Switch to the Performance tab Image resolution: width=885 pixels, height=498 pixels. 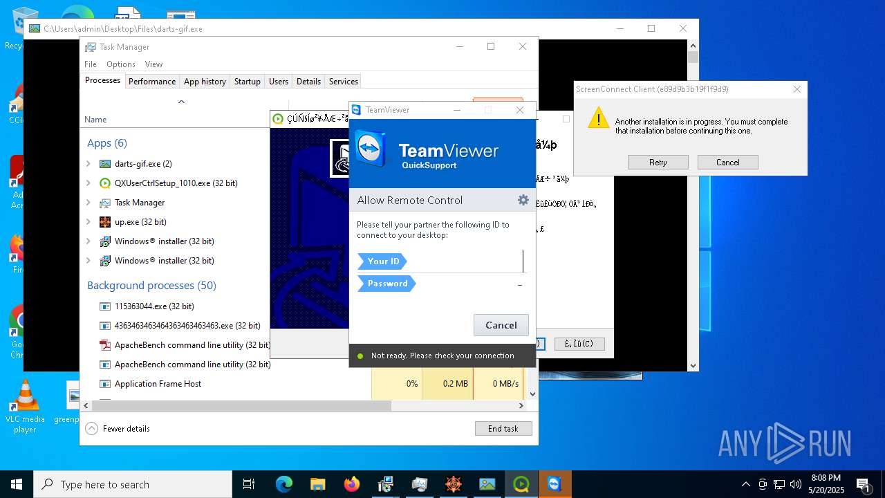[152, 81]
